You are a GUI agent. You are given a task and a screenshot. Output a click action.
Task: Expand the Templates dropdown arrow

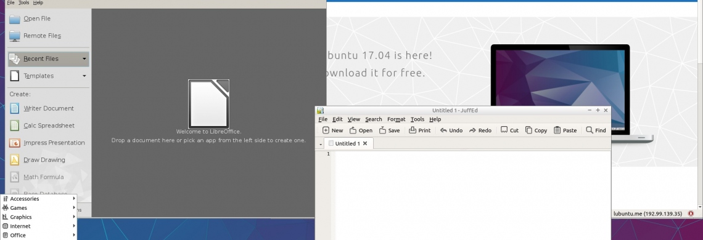click(x=84, y=76)
